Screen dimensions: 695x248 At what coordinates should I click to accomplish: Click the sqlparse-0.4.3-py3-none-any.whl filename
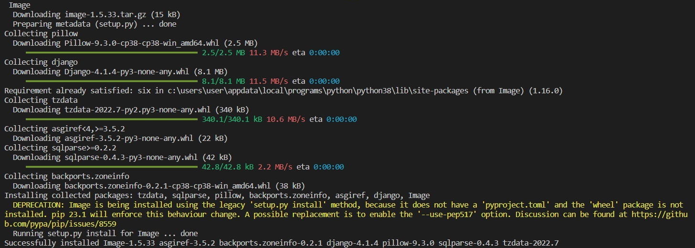click(131, 157)
